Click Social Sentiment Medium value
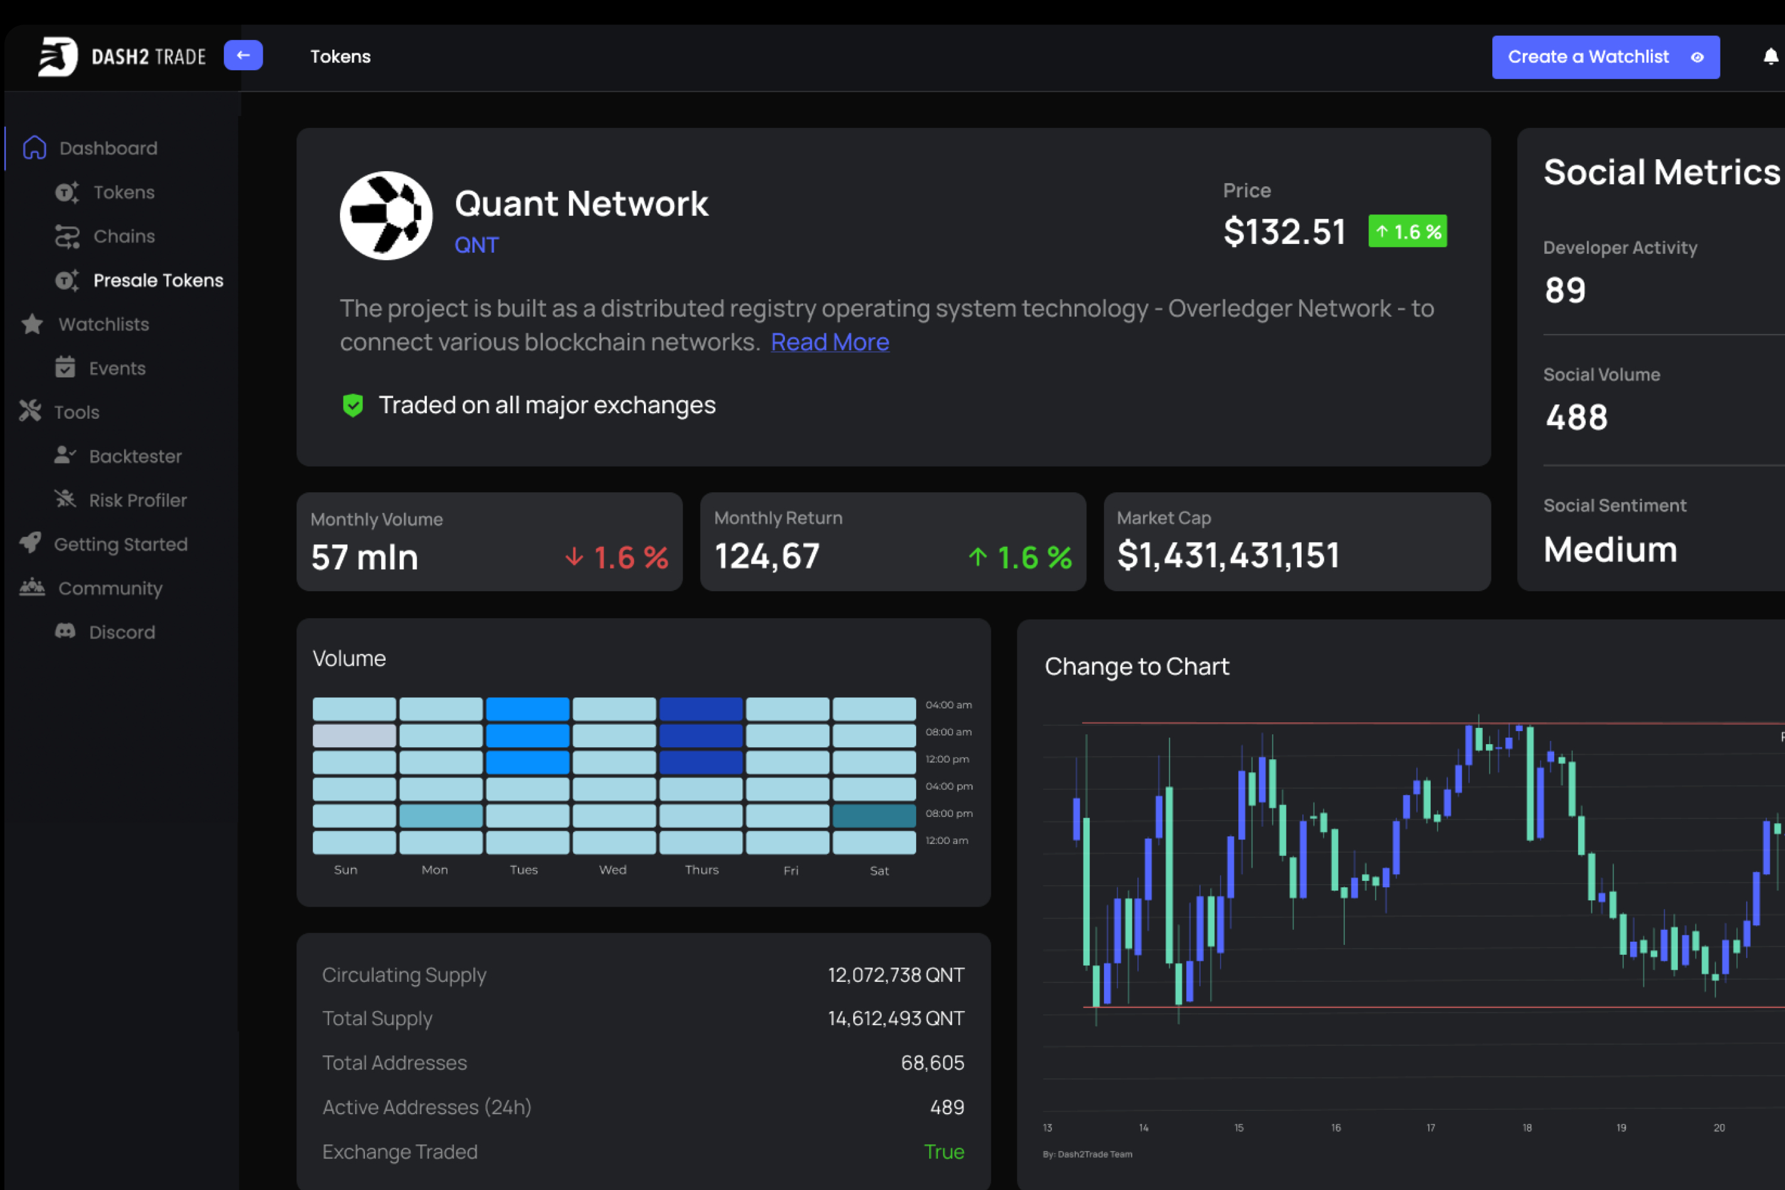The image size is (1785, 1190). click(x=1611, y=549)
